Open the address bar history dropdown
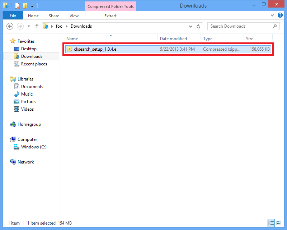 [191, 26]
